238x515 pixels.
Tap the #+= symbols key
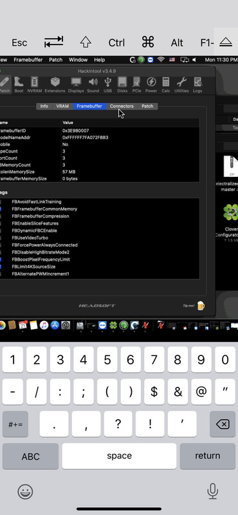click(x=15, y=424)
